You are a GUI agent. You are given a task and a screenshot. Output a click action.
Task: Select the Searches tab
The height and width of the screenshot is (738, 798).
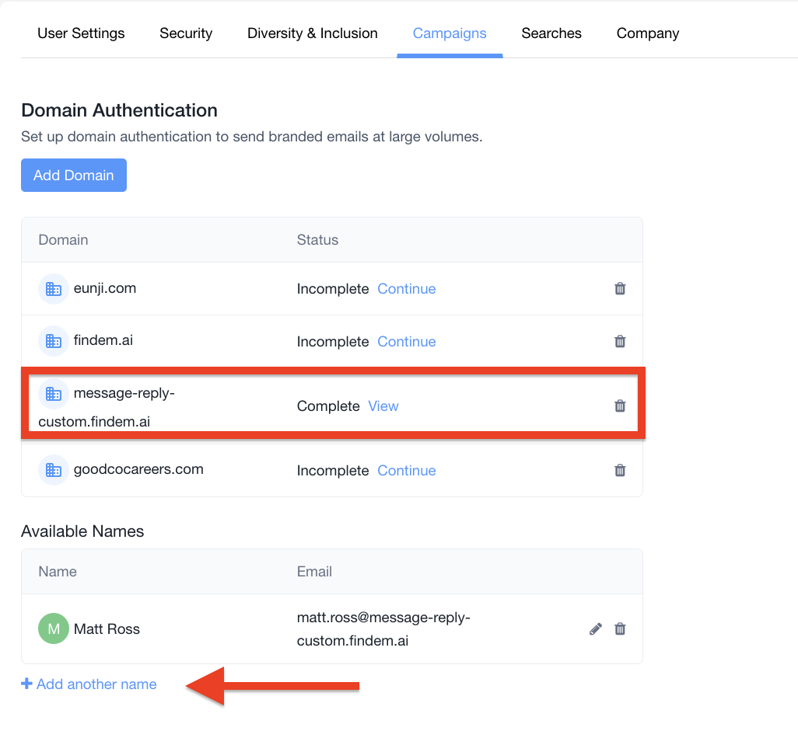(x=551, y=33)
